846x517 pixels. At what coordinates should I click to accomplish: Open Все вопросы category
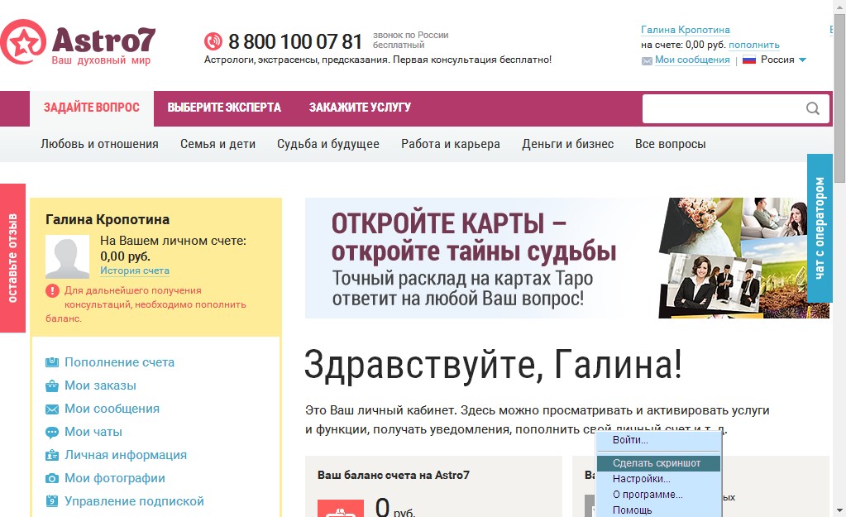[670, 144]
